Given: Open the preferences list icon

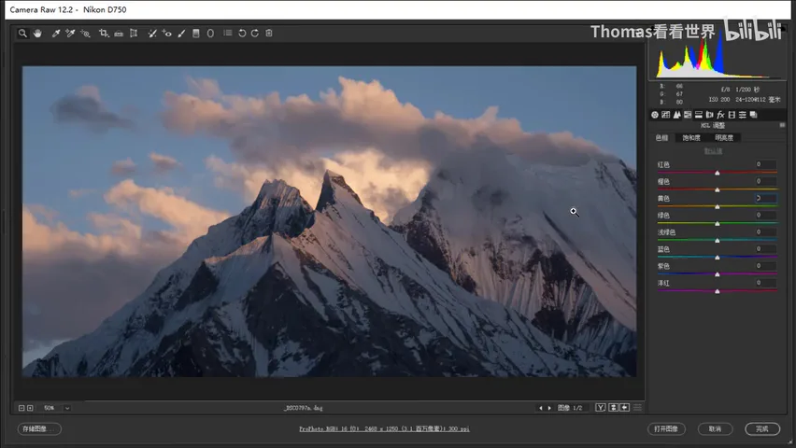Looking at the screenshot, I should 228,33.
